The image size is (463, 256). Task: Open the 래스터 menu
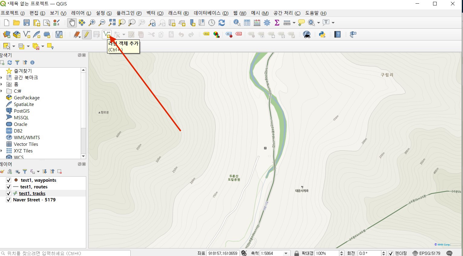178,13
